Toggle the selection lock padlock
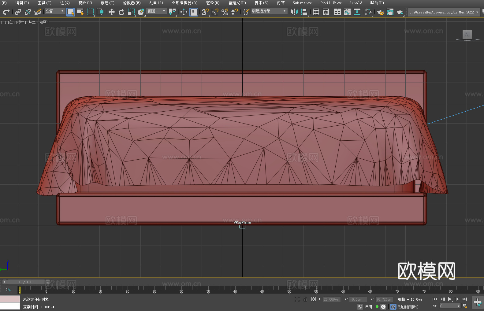Viewport: 484px width, 311px height. (x=305, y=299)
